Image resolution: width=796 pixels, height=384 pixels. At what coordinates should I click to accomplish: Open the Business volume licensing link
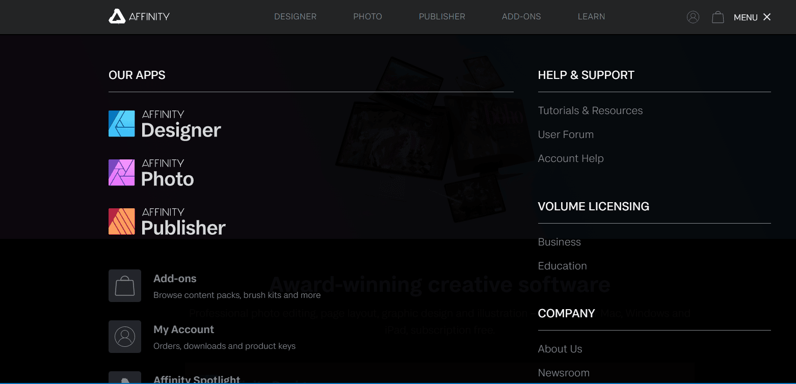pos(560,242)
